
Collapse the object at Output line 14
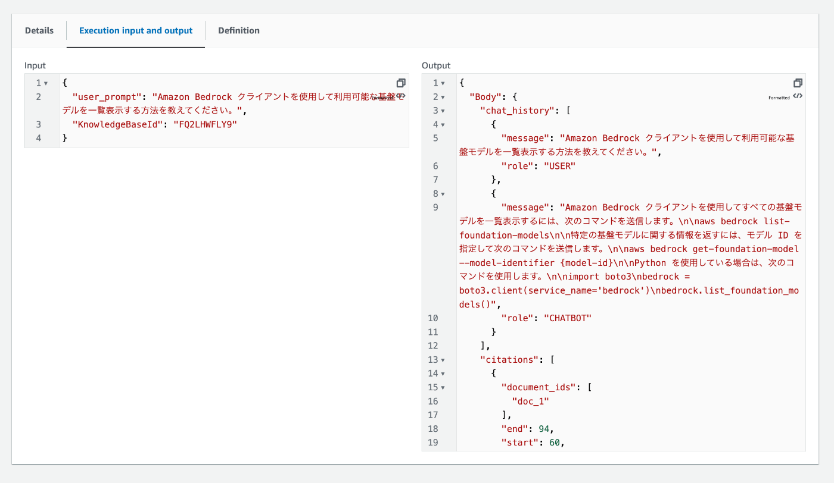coord(443,374)
